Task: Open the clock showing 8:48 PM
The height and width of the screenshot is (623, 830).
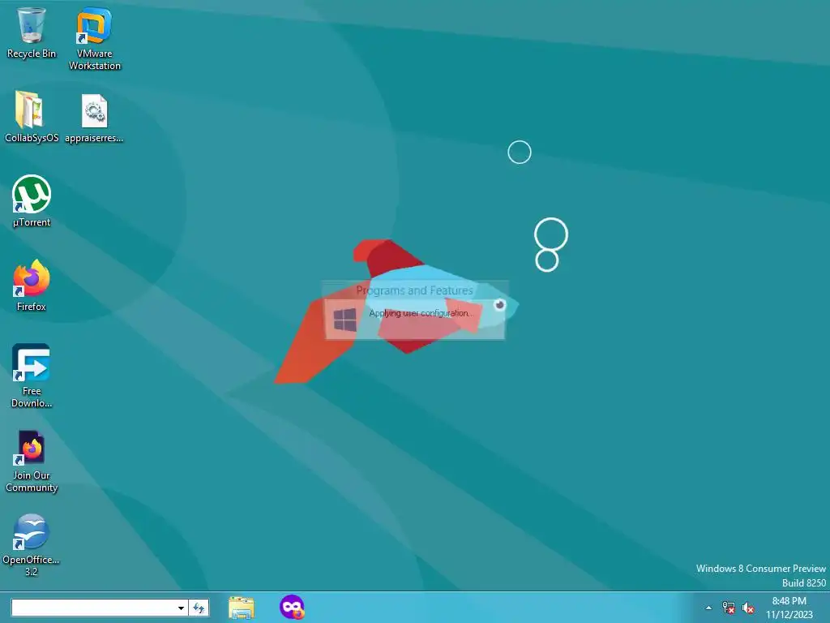Action: (x=789, y=608)
